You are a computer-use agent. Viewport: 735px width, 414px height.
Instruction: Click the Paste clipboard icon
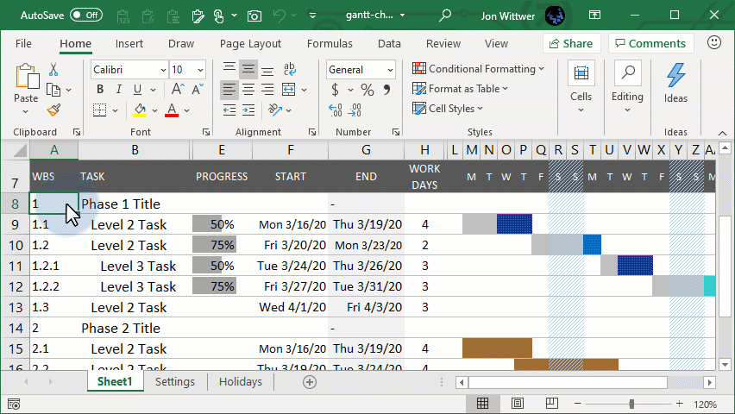(x=27, y=77)
